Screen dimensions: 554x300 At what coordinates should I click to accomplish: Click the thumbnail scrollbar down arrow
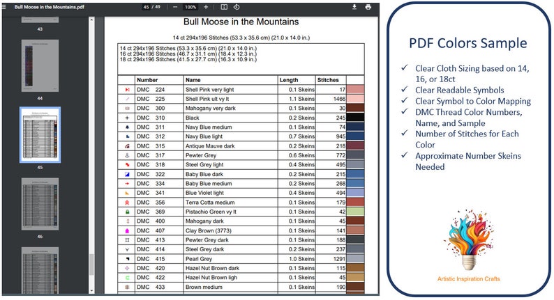(x=91, y=291)
